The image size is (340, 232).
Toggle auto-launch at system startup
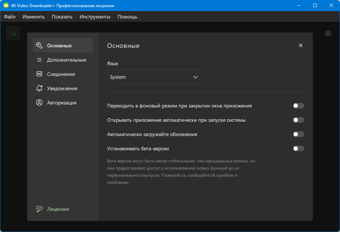(298, 120)
